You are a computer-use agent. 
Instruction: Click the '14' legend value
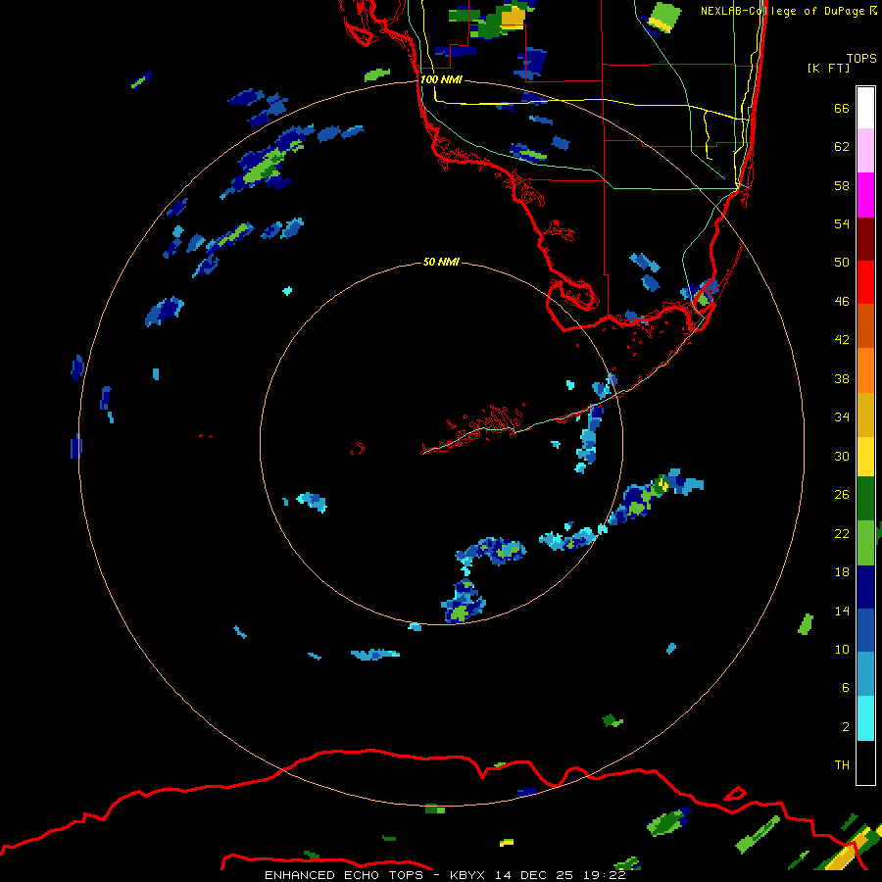click(x=842, y=611)
